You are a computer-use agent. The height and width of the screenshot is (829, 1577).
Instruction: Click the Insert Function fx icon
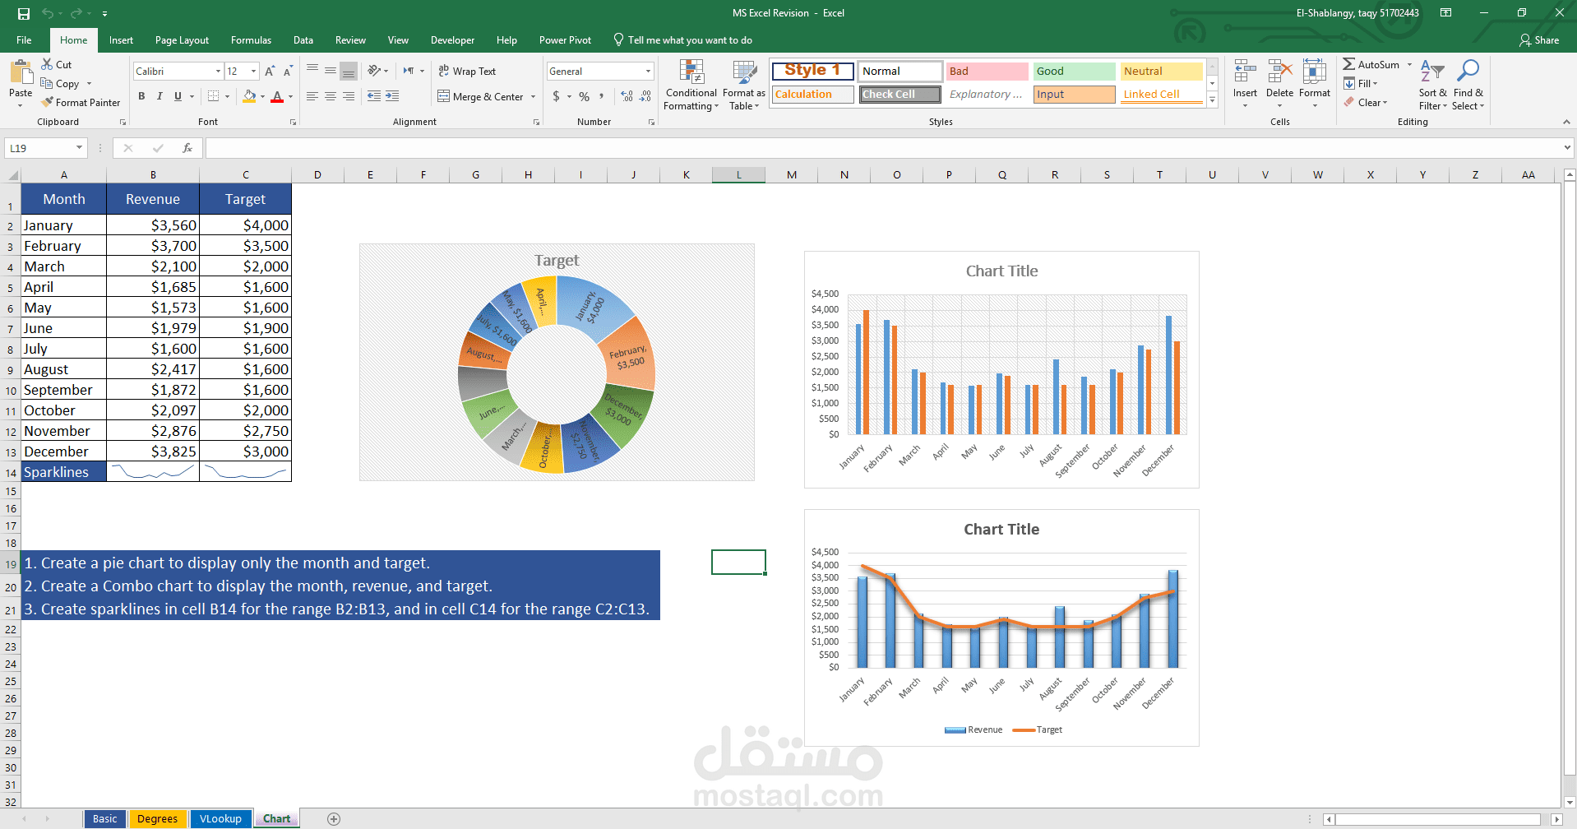tap(187, 148)
